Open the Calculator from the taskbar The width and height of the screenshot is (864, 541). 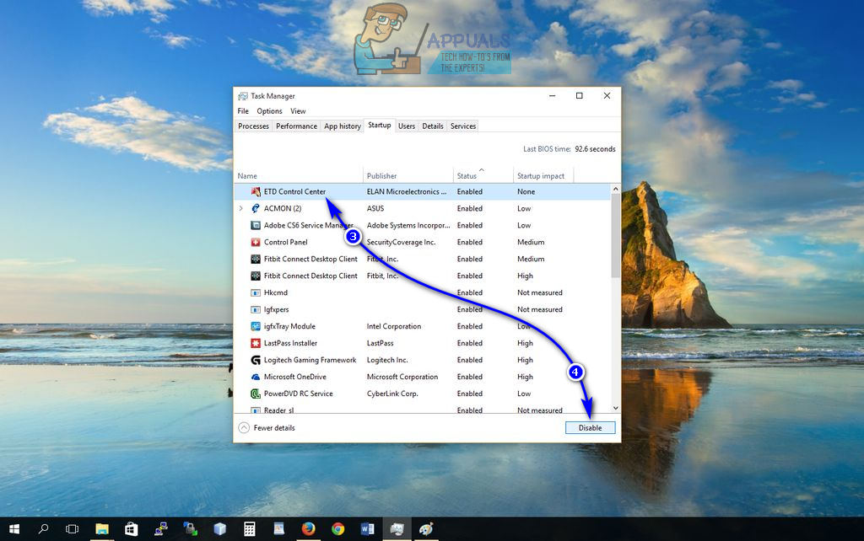click(x=250, y=529)
